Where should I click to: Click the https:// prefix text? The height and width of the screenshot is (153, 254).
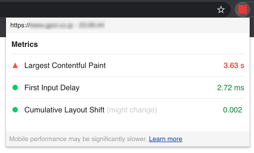point(20,25)
